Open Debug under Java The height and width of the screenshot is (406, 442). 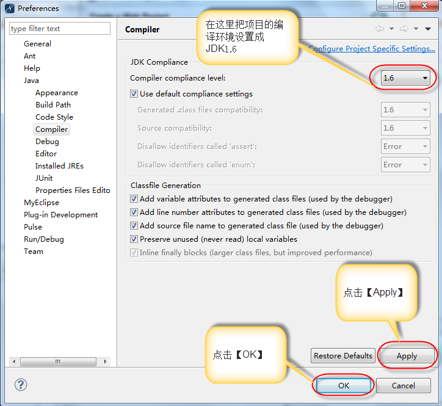click(x=47, y=142)
